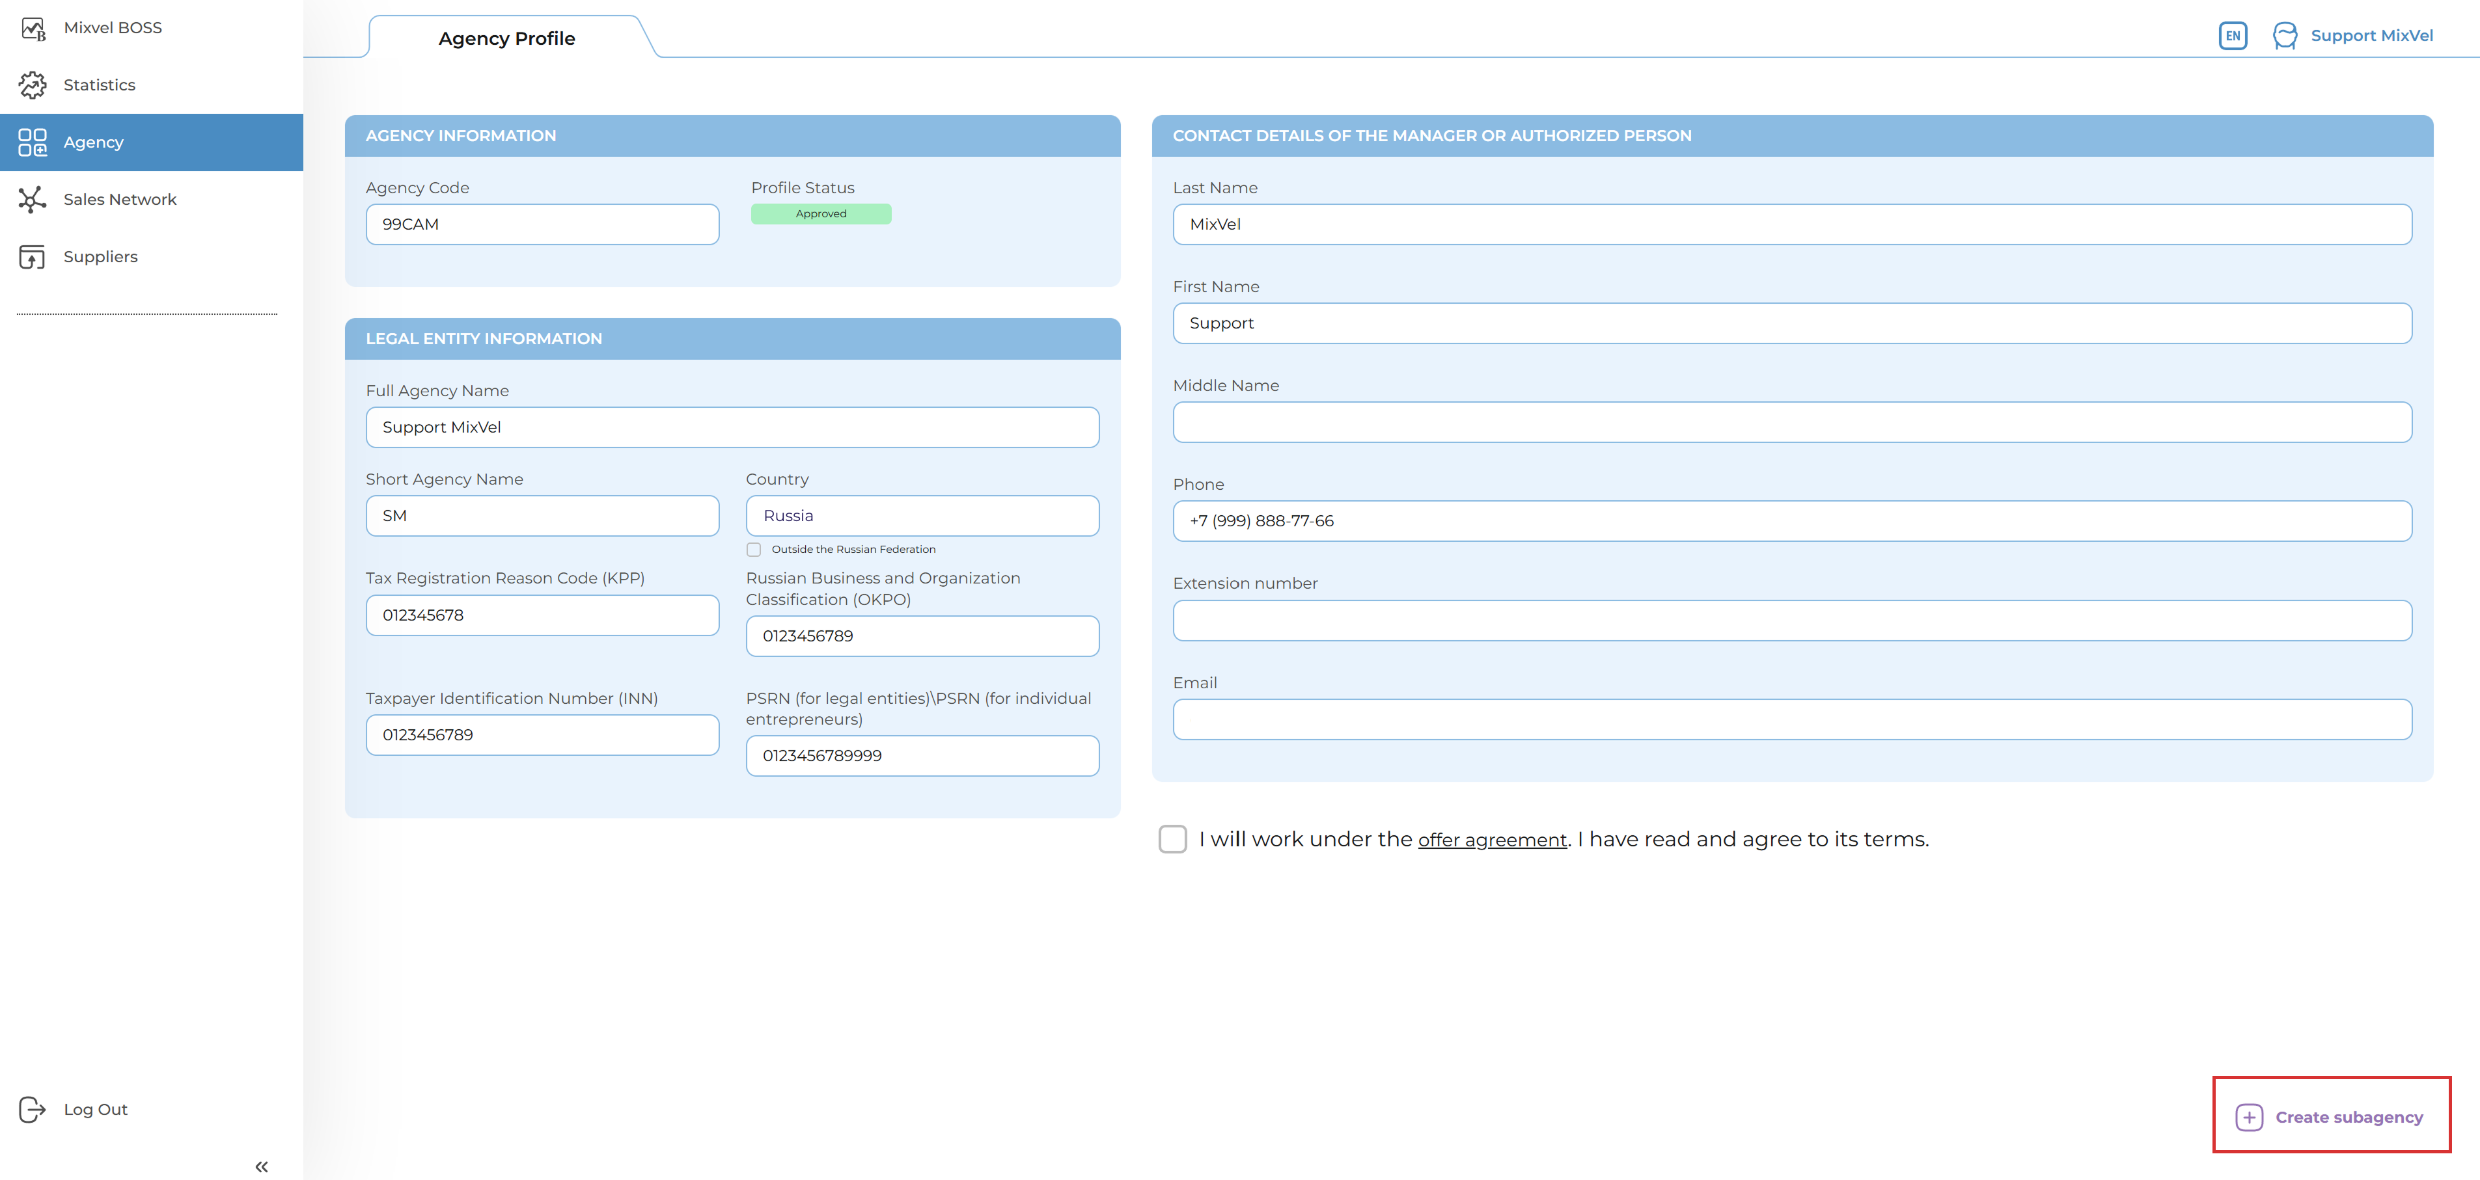Click the Suppliers sidebar icon

pyautogui.click(x=33, y=257)
